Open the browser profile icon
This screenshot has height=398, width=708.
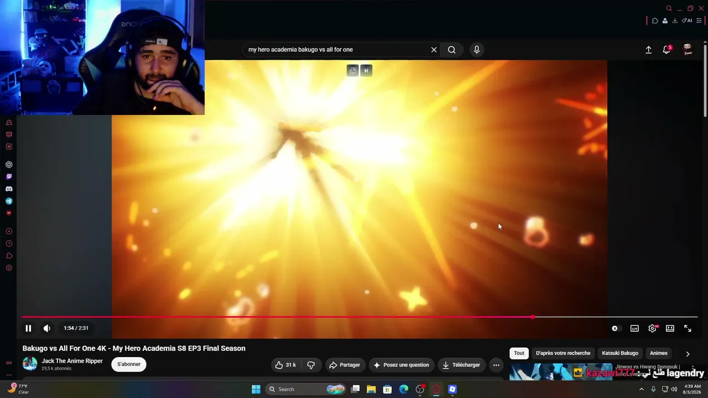coord(665,21)
